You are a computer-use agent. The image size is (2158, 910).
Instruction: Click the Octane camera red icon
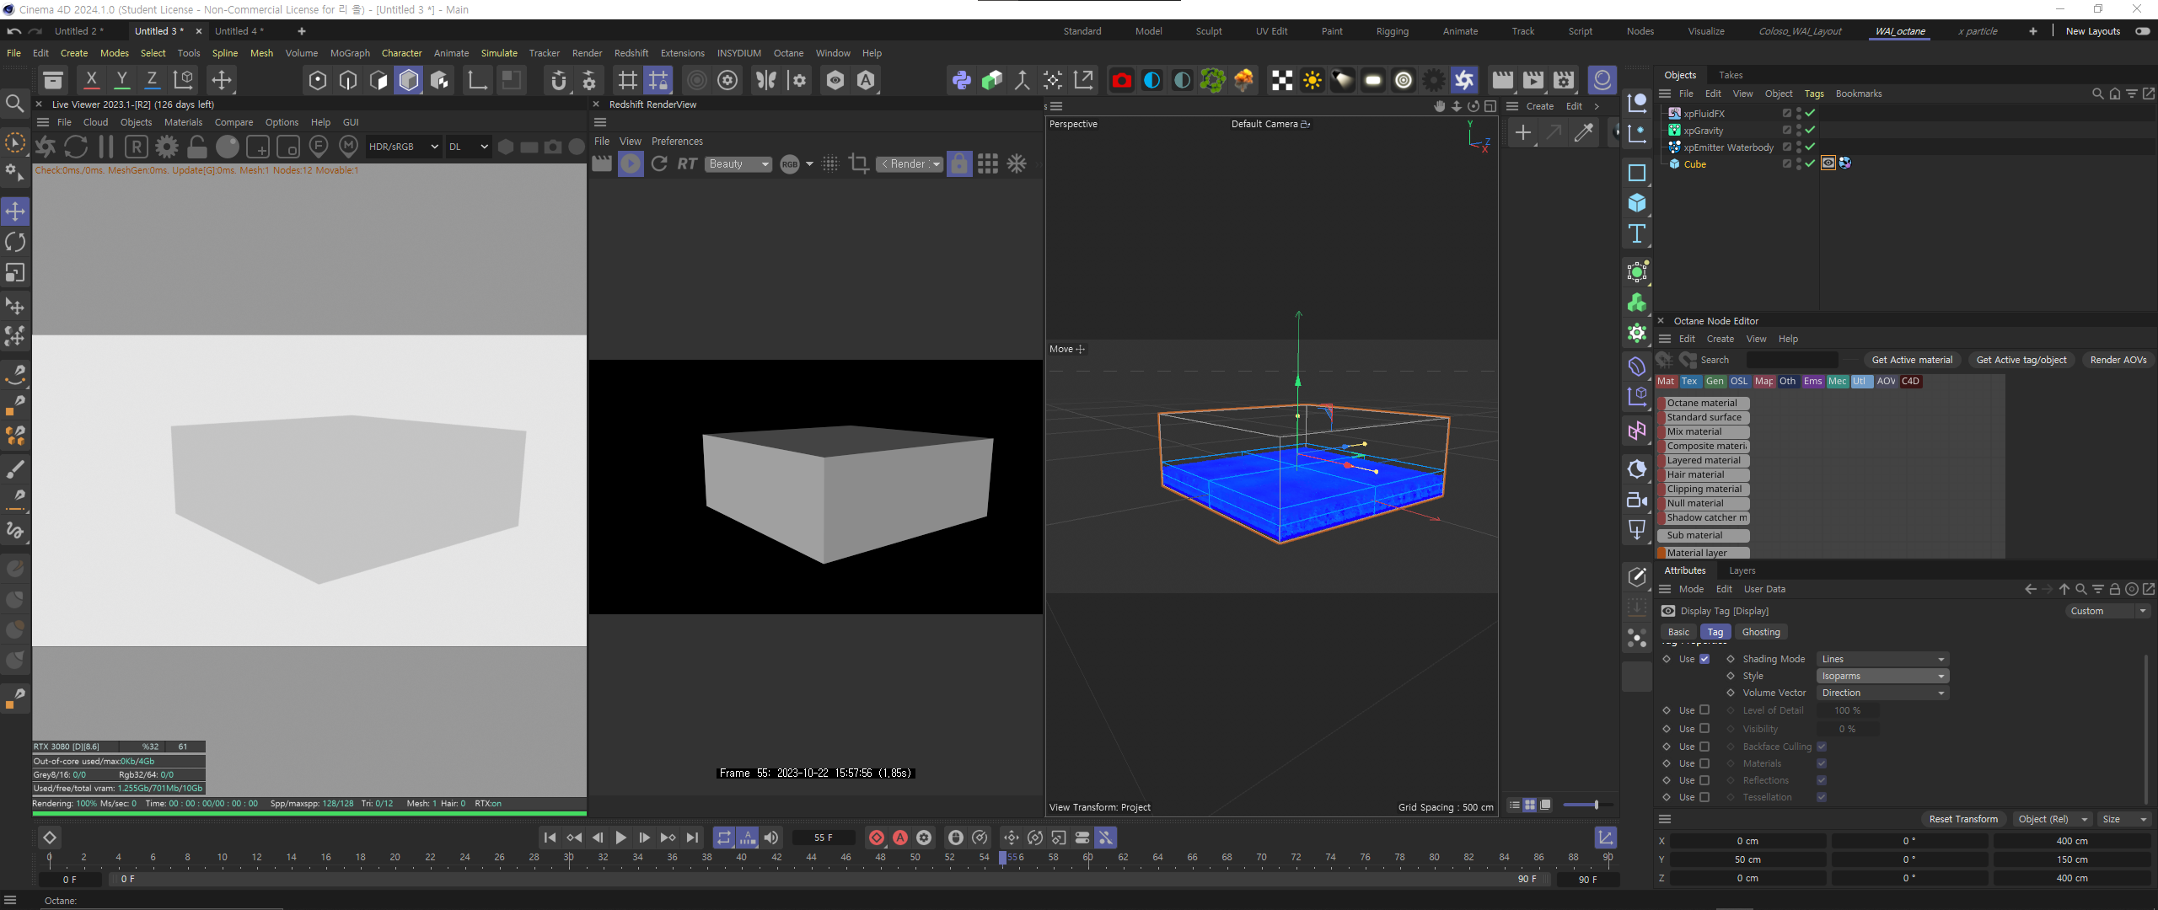pyautogui.click(x=1121, y=80)
